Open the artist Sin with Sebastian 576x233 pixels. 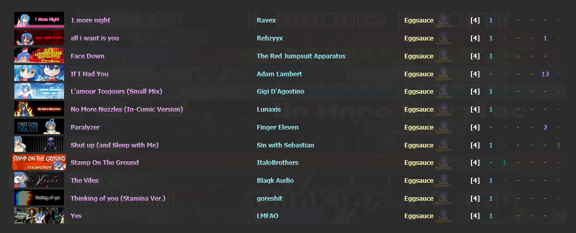tap(285, 145)
